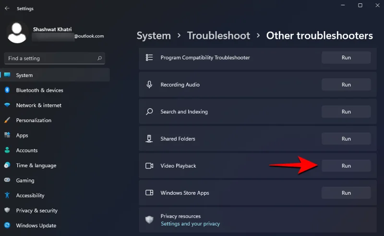384x236 pixels.
Task: Open Time & language settings
Action: [x=55, y=166]
